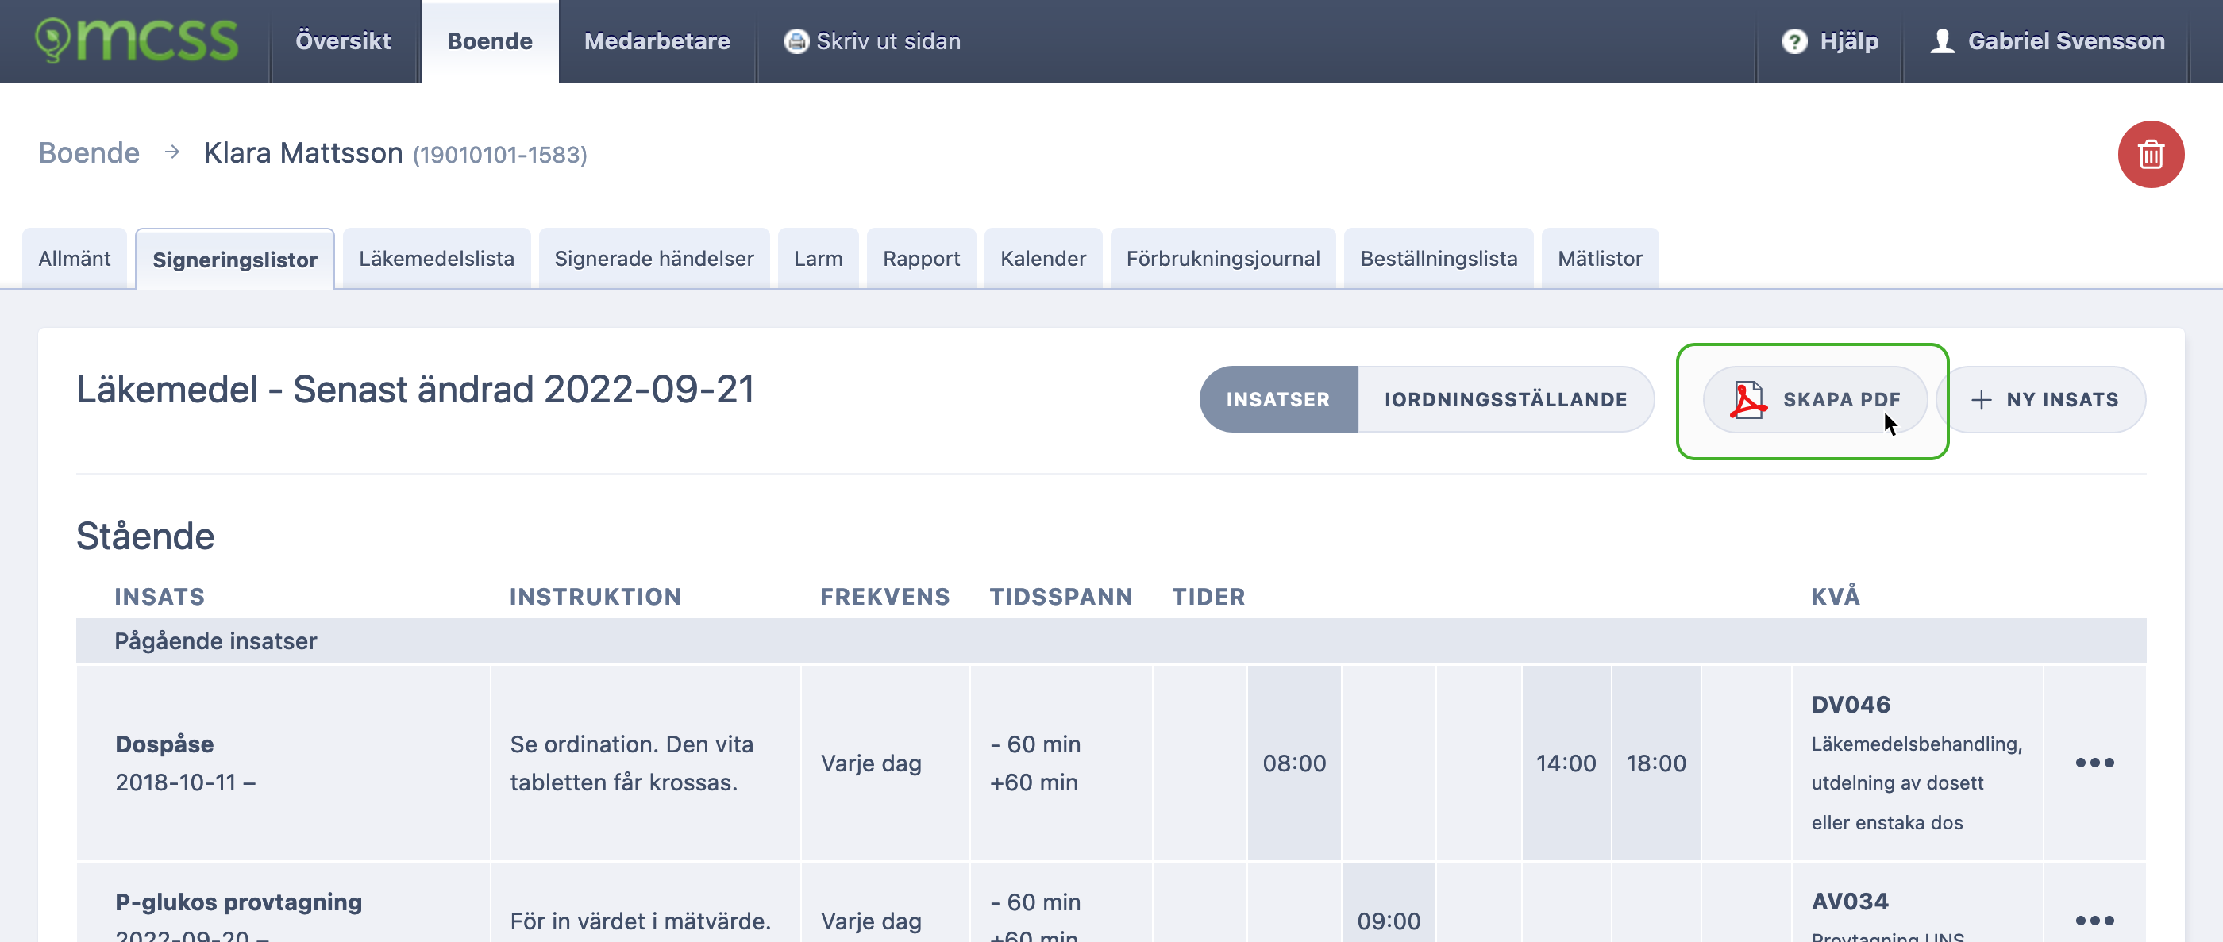Click the KVÅ column header
Screen dimensions: 2223x942
[x=1835, y=596]
